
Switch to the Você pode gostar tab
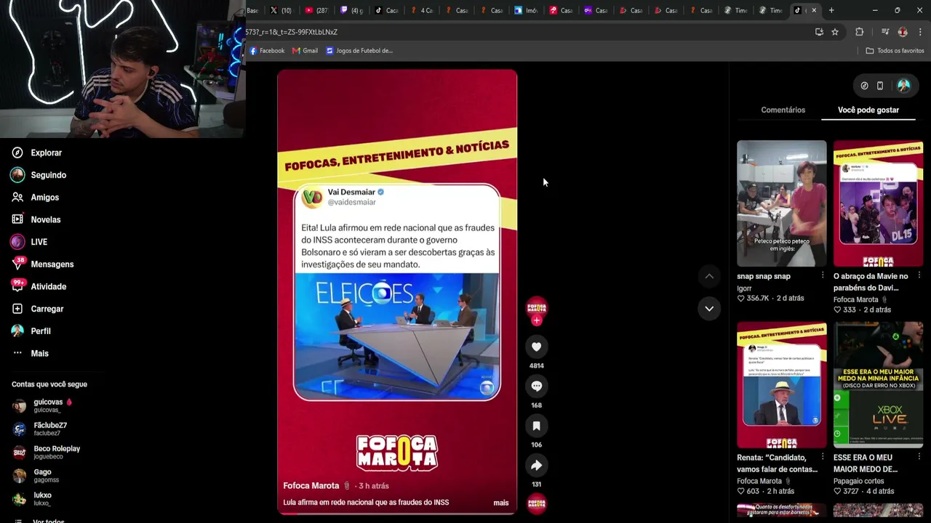[x=868, y=110]
